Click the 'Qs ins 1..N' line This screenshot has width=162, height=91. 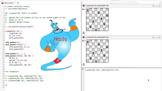click(15, 36)
